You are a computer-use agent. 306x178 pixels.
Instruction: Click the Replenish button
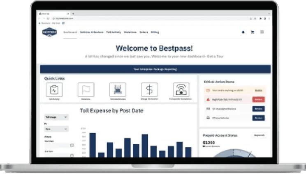tap(259, 135)
